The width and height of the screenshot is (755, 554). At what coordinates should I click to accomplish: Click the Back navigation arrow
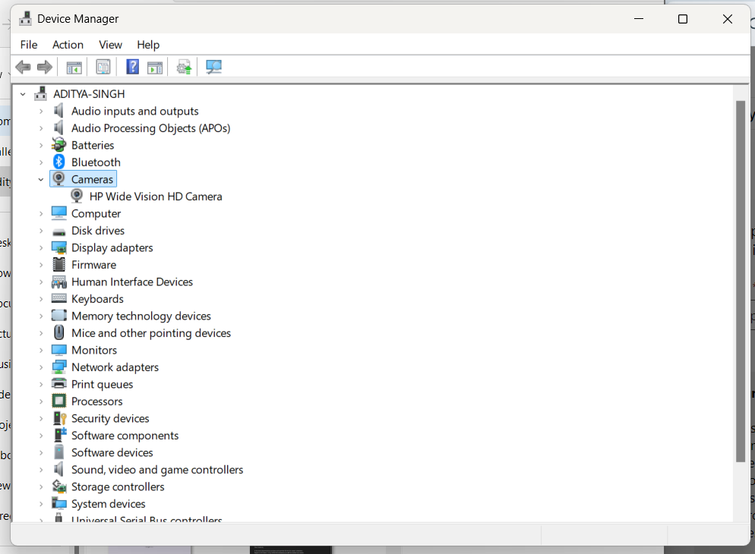[x=23, y=67]
